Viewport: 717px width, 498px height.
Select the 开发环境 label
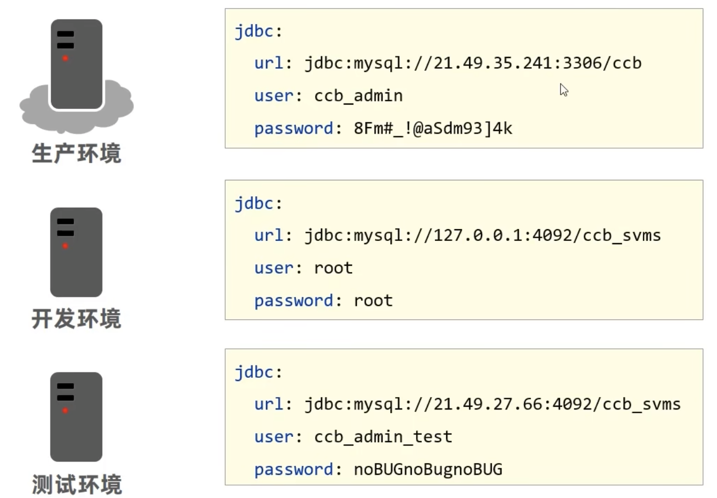tap(76, 319)
